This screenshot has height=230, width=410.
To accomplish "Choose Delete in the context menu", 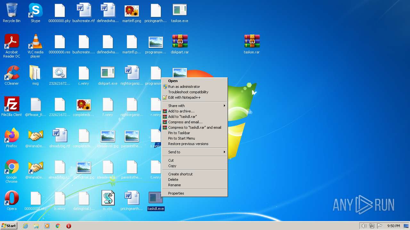I will pyautogui.click(x=194, y=180).
